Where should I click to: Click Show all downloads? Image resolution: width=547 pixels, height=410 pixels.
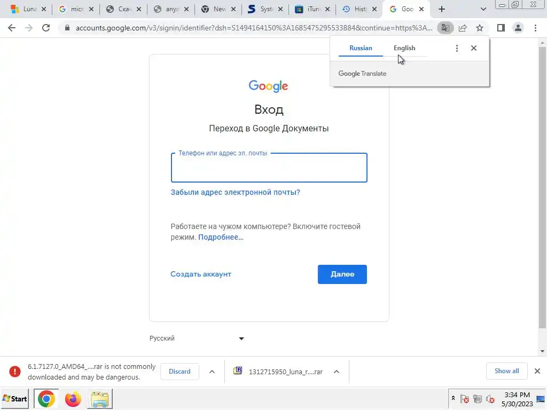tap(506, 371)
